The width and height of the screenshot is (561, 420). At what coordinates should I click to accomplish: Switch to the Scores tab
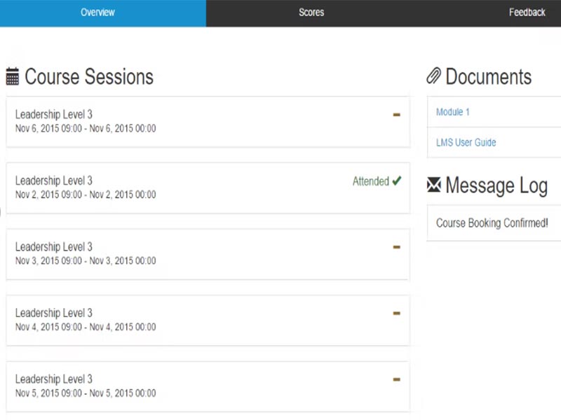tap(311, 12)
